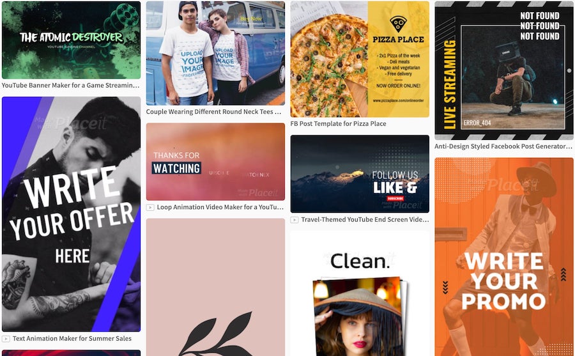The image size is (575, 356).
Task: Select the Live Streaming Error_404 post template
Action: point(504,70)
